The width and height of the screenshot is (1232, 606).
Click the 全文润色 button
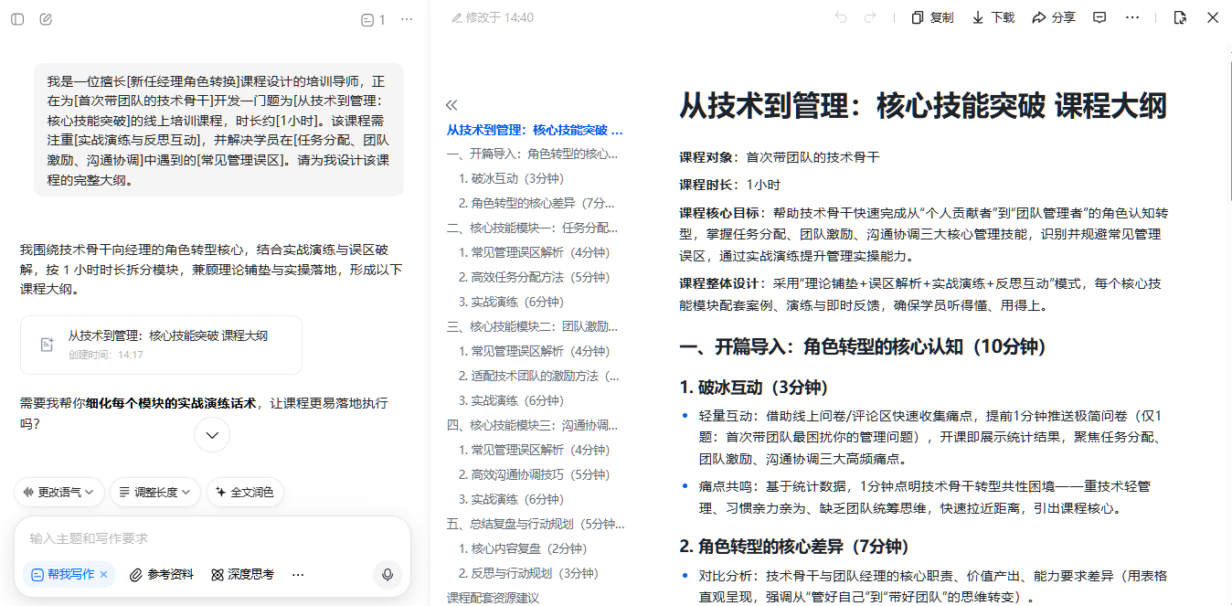point(244,492)
